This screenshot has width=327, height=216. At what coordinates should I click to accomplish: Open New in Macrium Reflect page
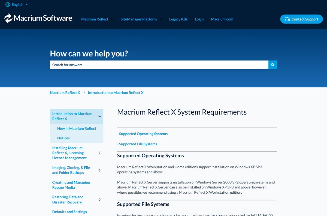pyautogui.click(x=77, y=128)
